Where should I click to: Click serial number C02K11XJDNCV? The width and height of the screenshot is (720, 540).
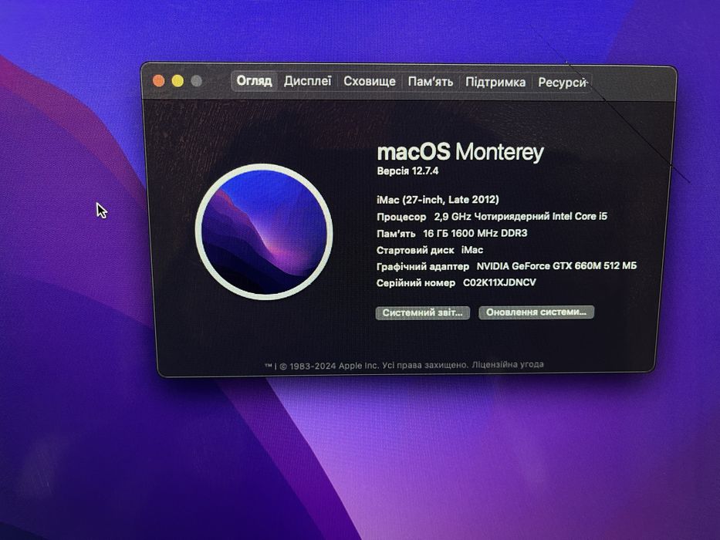[x=499, y=283]
